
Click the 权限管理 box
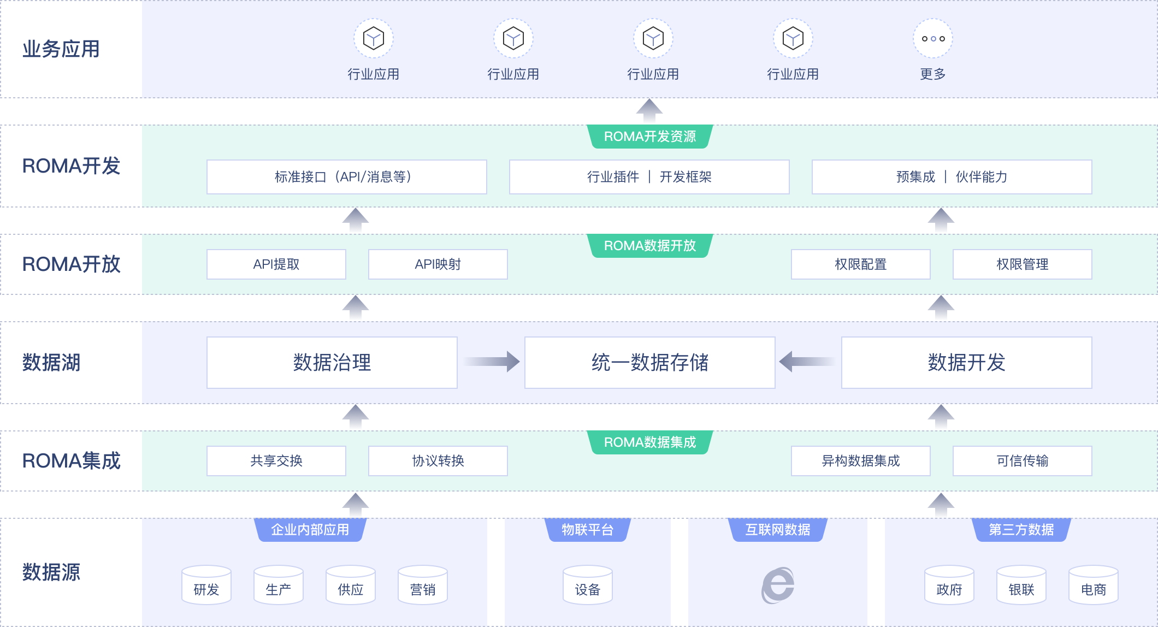click(x=1023, y=264)
